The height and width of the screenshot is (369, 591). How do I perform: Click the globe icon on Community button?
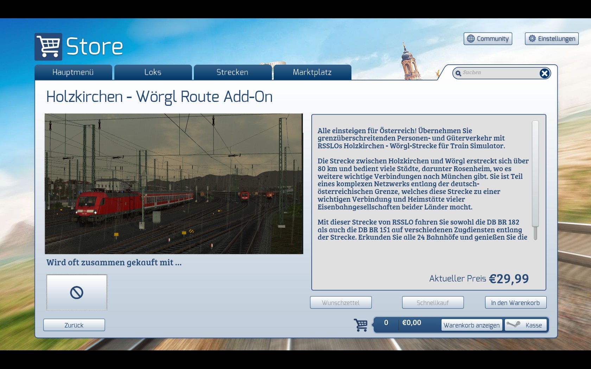pyautogui.click(x=471, y=39)
